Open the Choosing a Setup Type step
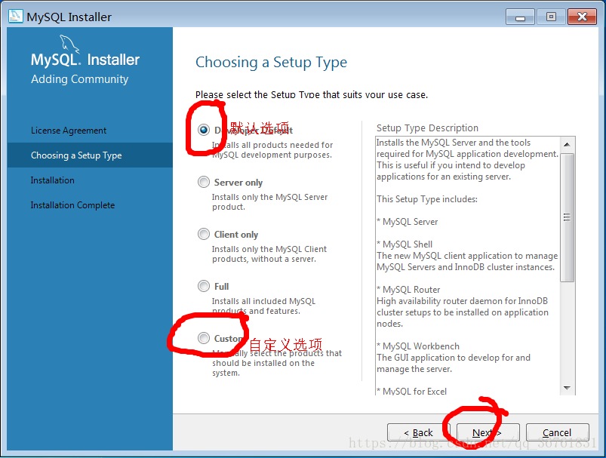The width and height of the screenshot is (606, 458). pos(90,155)
